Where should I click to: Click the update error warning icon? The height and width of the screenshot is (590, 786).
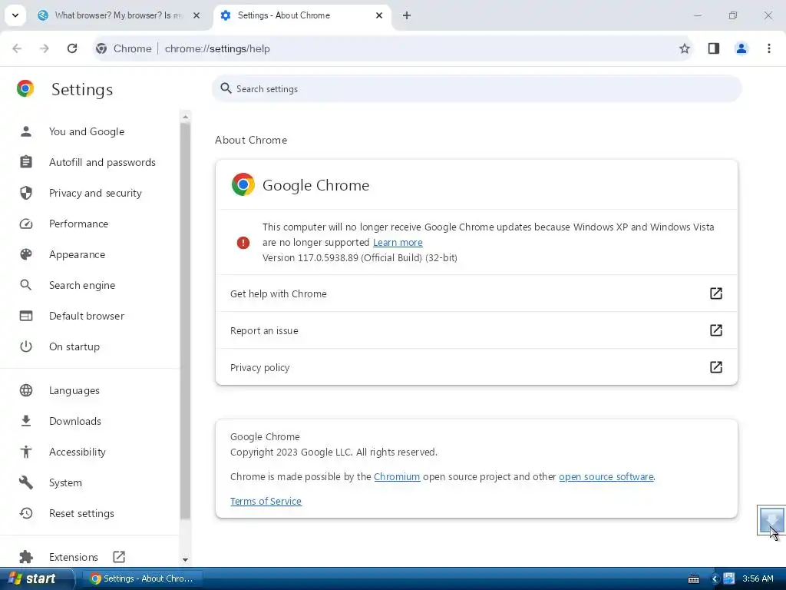coord(243,243)
